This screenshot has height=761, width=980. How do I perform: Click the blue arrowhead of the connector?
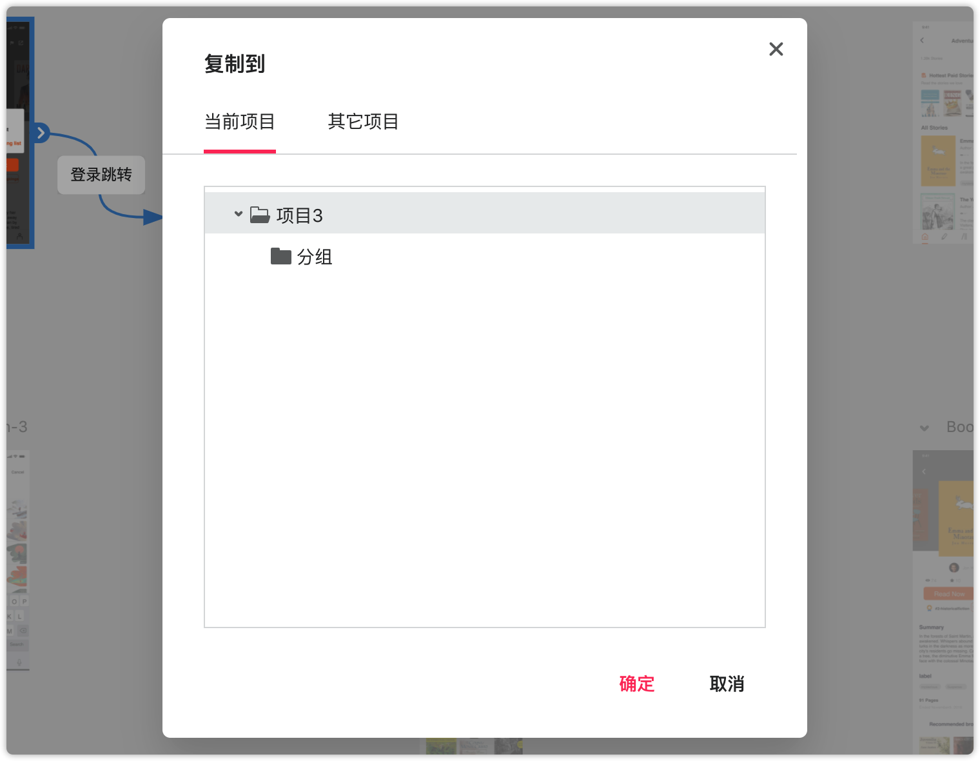tap(152, 217)
